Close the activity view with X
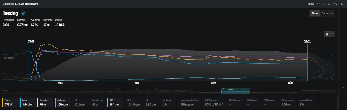Screen dimensions: 347x110 [342, 4]
